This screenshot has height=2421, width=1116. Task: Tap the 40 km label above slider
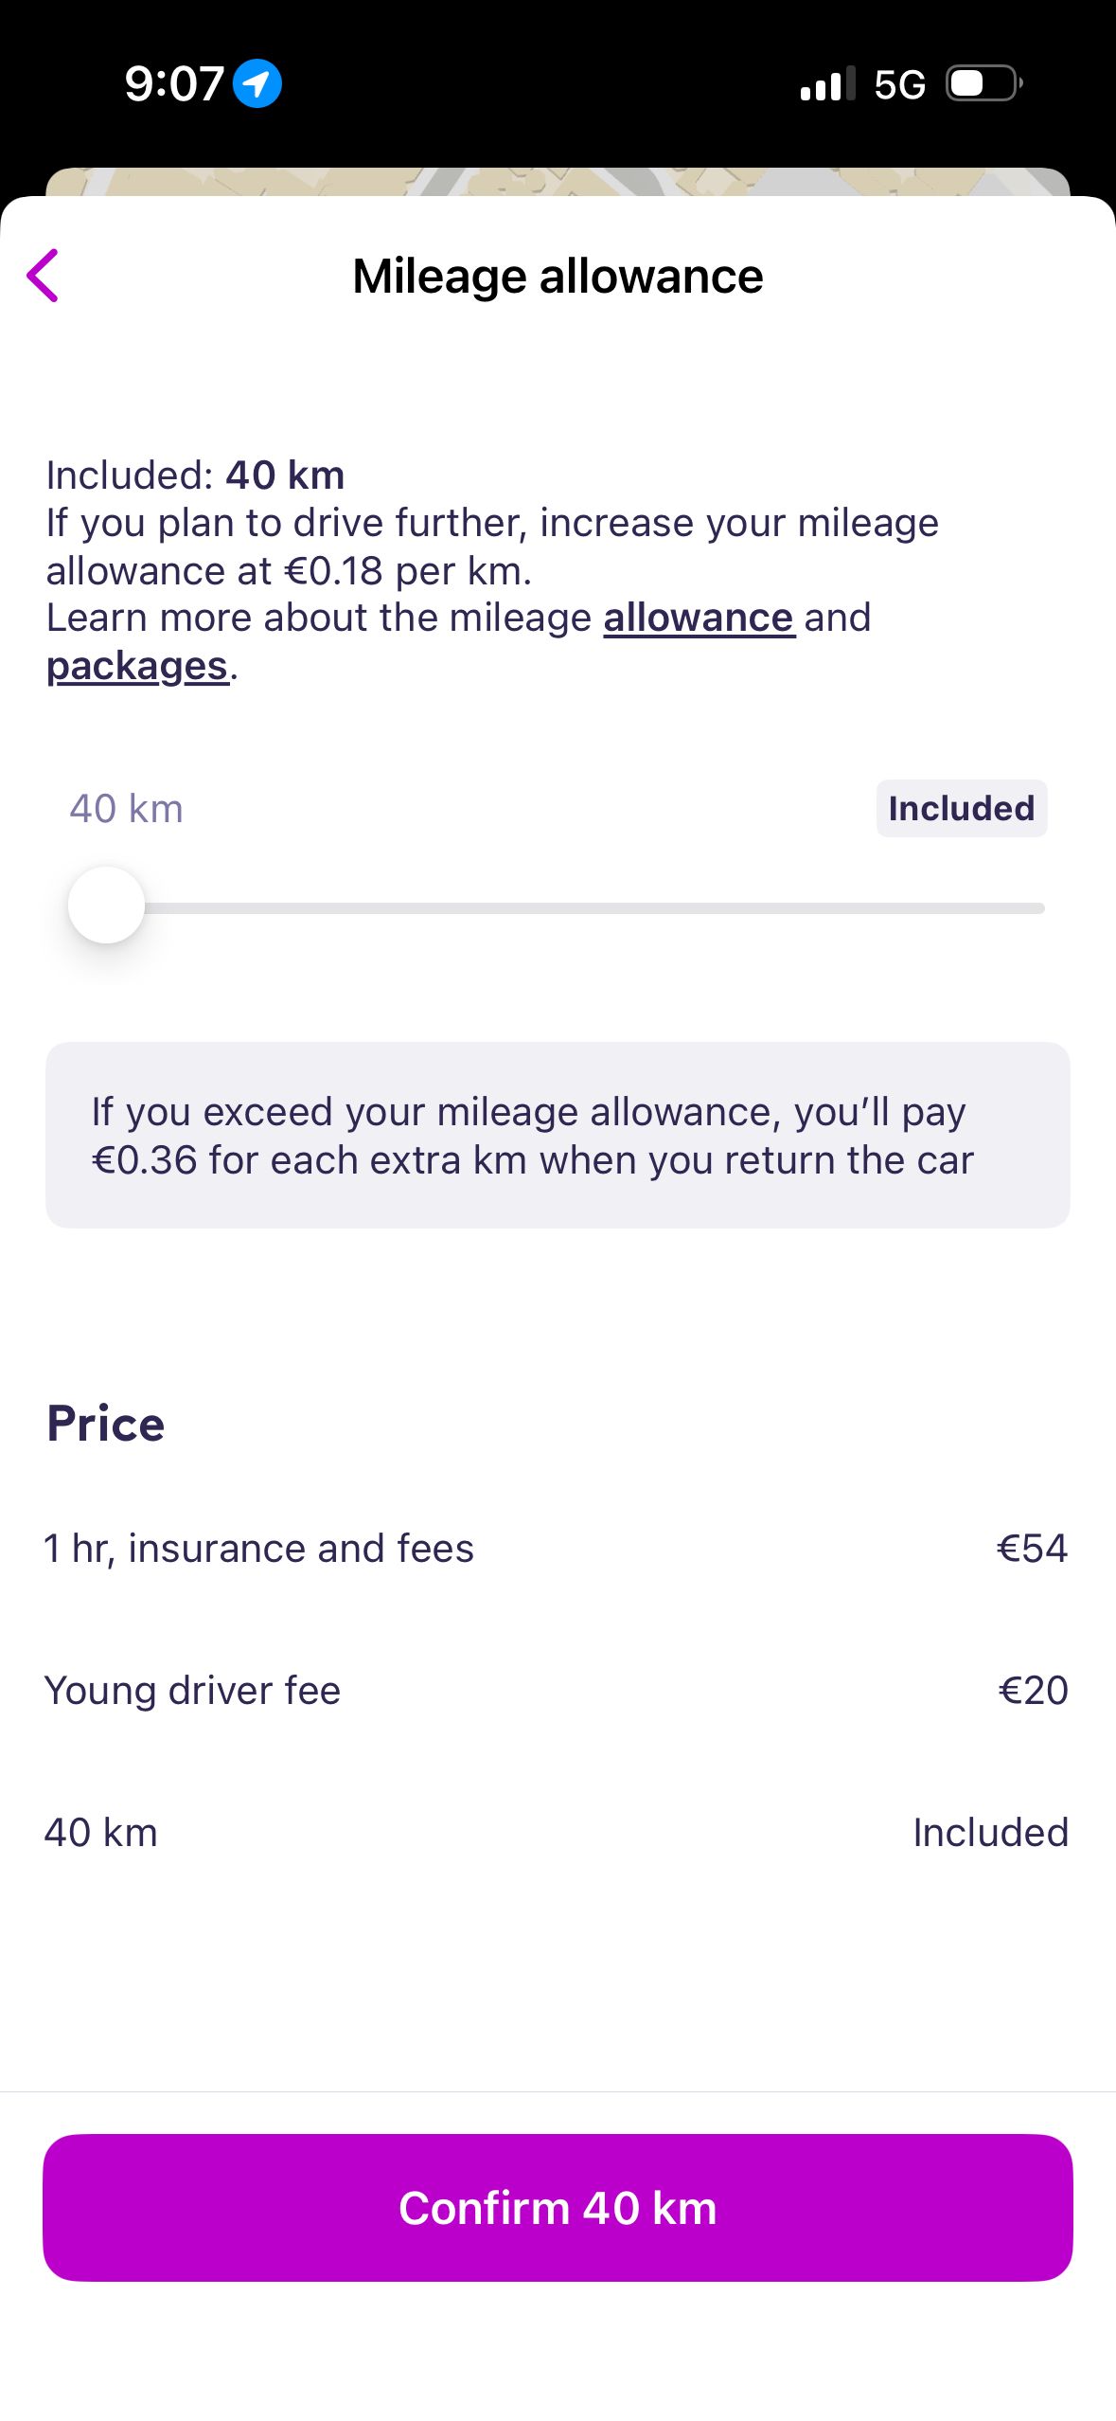coord(126,808)
